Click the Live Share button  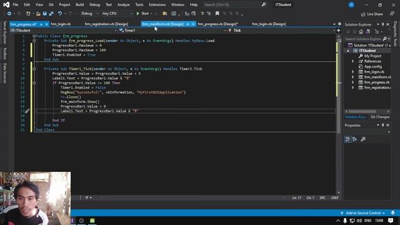pyautogui.click(x=372, y=14)
